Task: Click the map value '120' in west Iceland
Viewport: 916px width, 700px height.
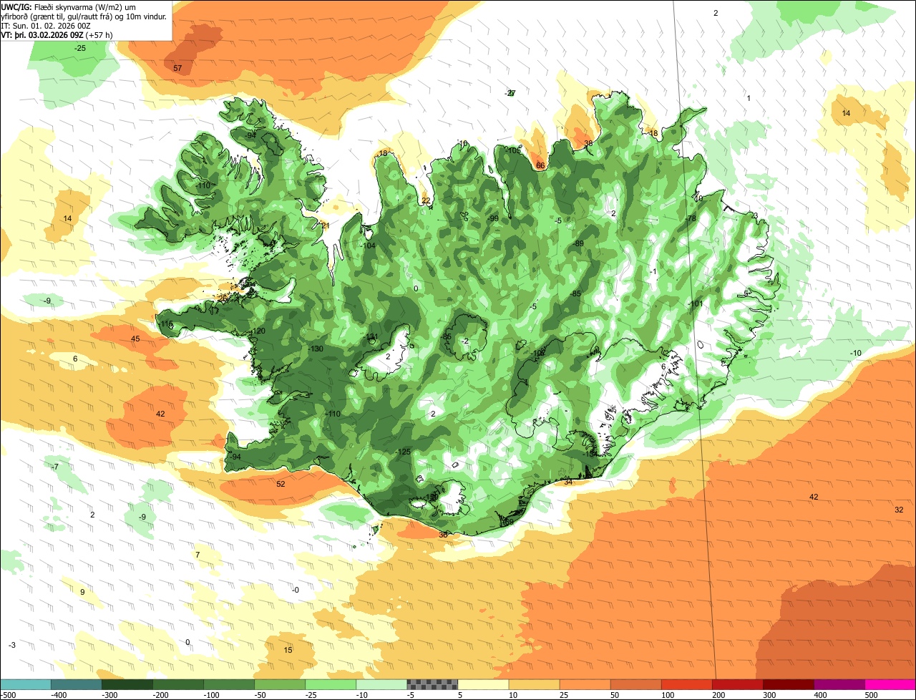Action: 259,331
